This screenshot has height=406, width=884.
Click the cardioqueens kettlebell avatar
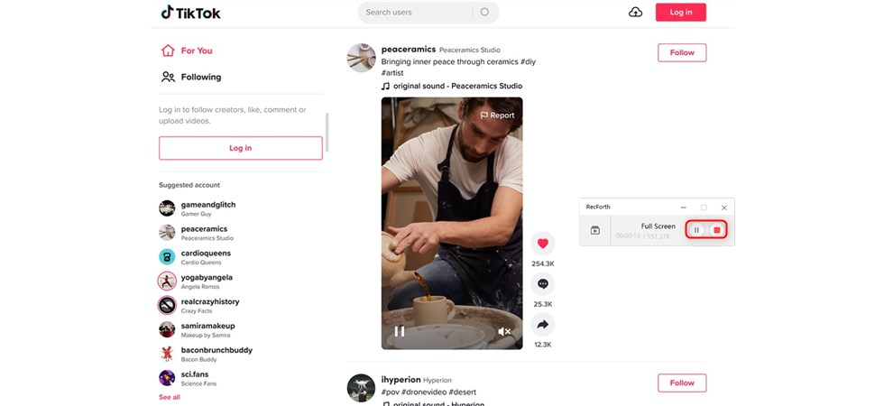pos(167,256)
